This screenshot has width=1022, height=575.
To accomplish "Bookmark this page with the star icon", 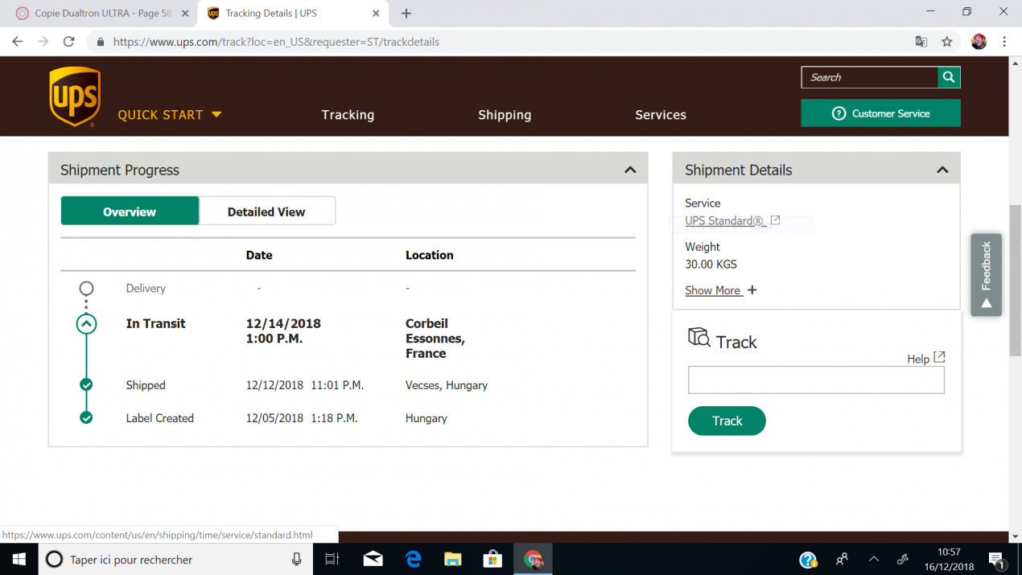I will pos(947,42).
